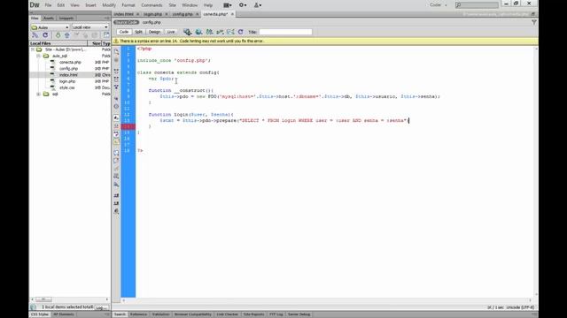The height and width of the screenshot is (318, 567).
Task: Click Refresh icon in Files panel
Action: (45, 35)
